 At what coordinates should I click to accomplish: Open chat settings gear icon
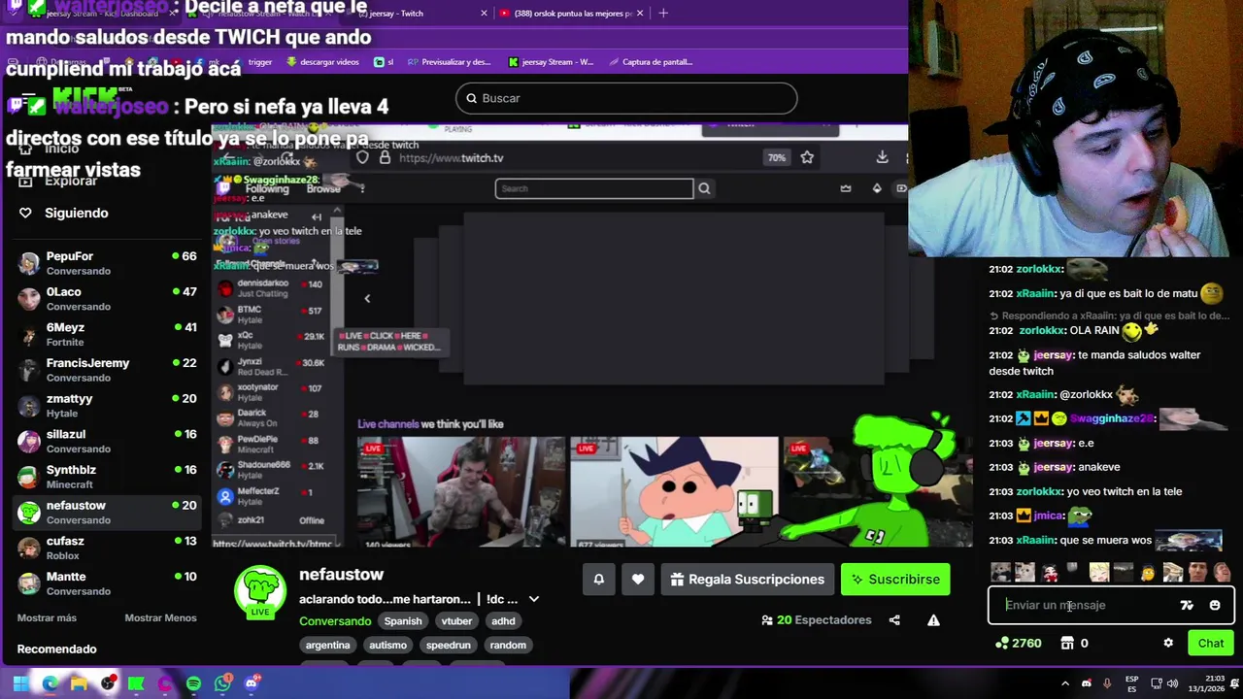click(x=1168, y=643)
